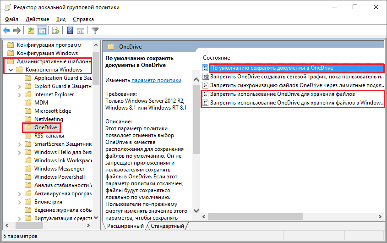Click the folder icon of Windows PowerShell
This screenshot has width=387, height=243.
pyautogui.click(x=28, y=177)
